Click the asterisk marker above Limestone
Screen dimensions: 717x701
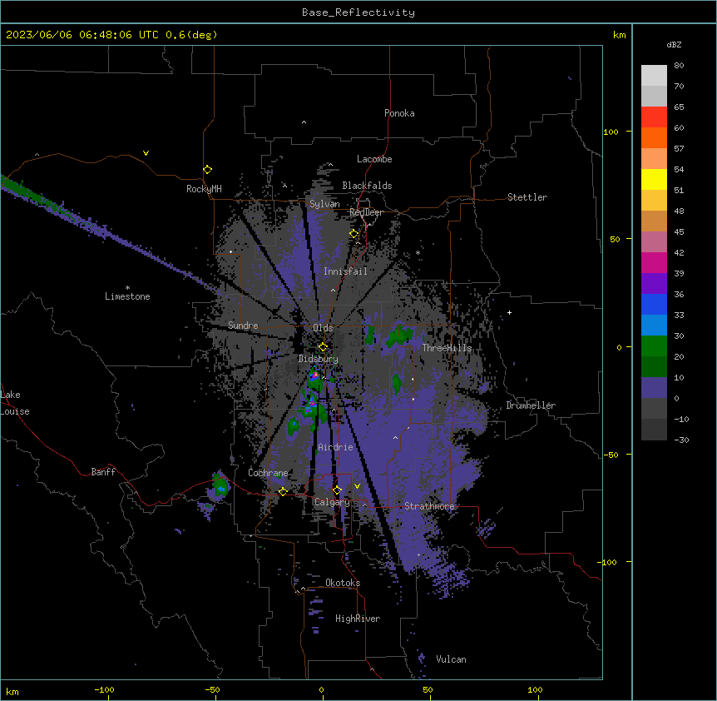tap(127, 288)
